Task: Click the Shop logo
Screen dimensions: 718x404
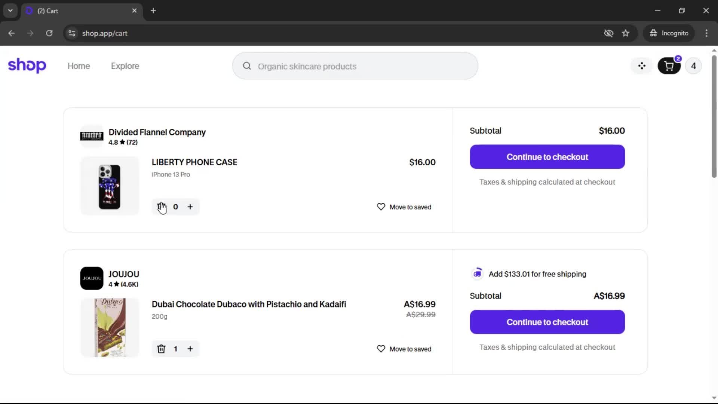Action: coord(27,66)
